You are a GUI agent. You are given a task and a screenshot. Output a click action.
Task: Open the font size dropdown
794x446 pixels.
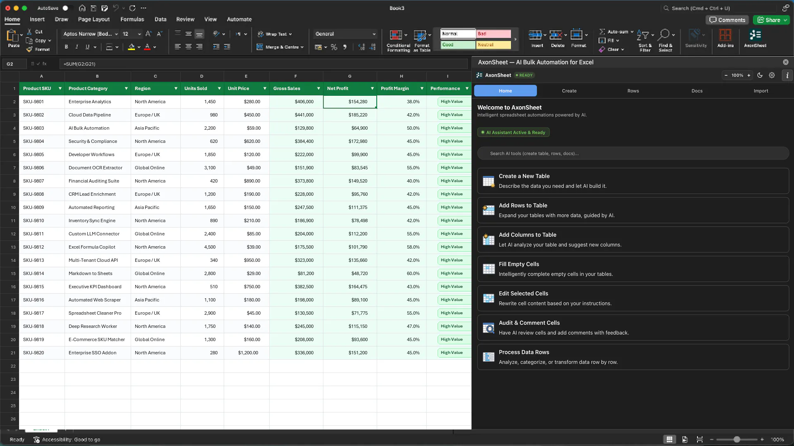click(139, 34)
